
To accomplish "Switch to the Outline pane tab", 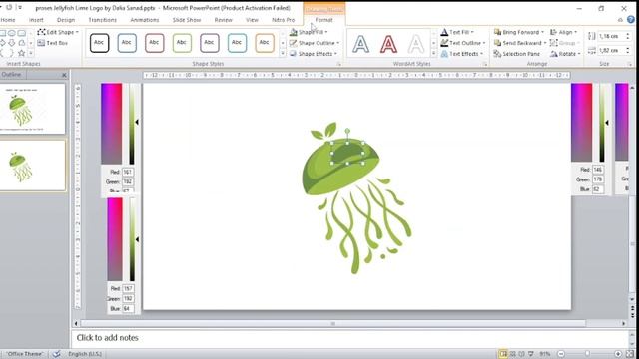I will (11, 75).
